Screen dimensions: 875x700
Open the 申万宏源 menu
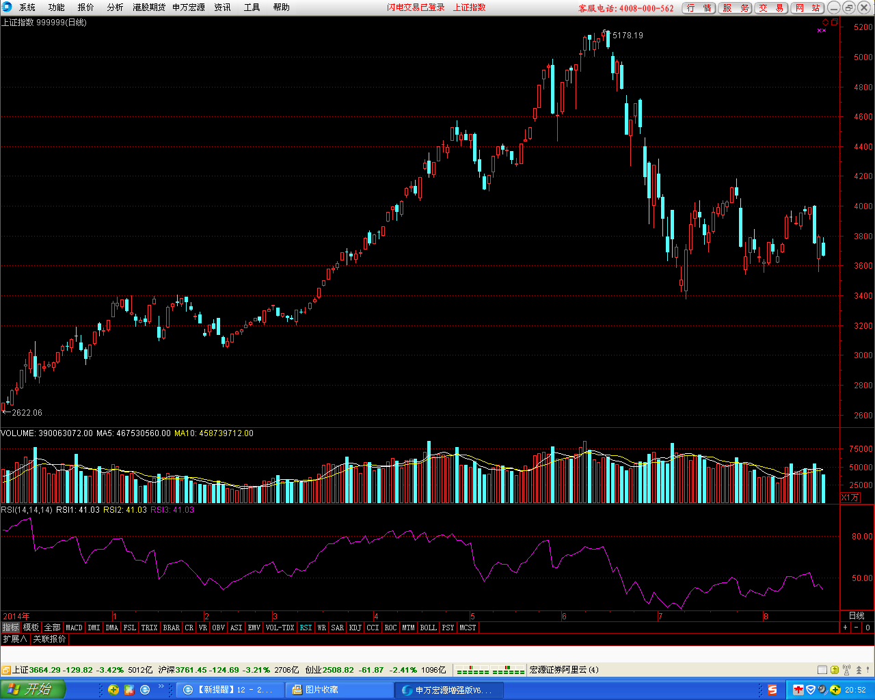189,8
